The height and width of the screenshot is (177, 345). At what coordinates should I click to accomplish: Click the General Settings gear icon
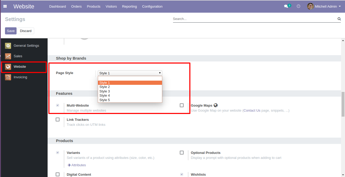(8, 46)
